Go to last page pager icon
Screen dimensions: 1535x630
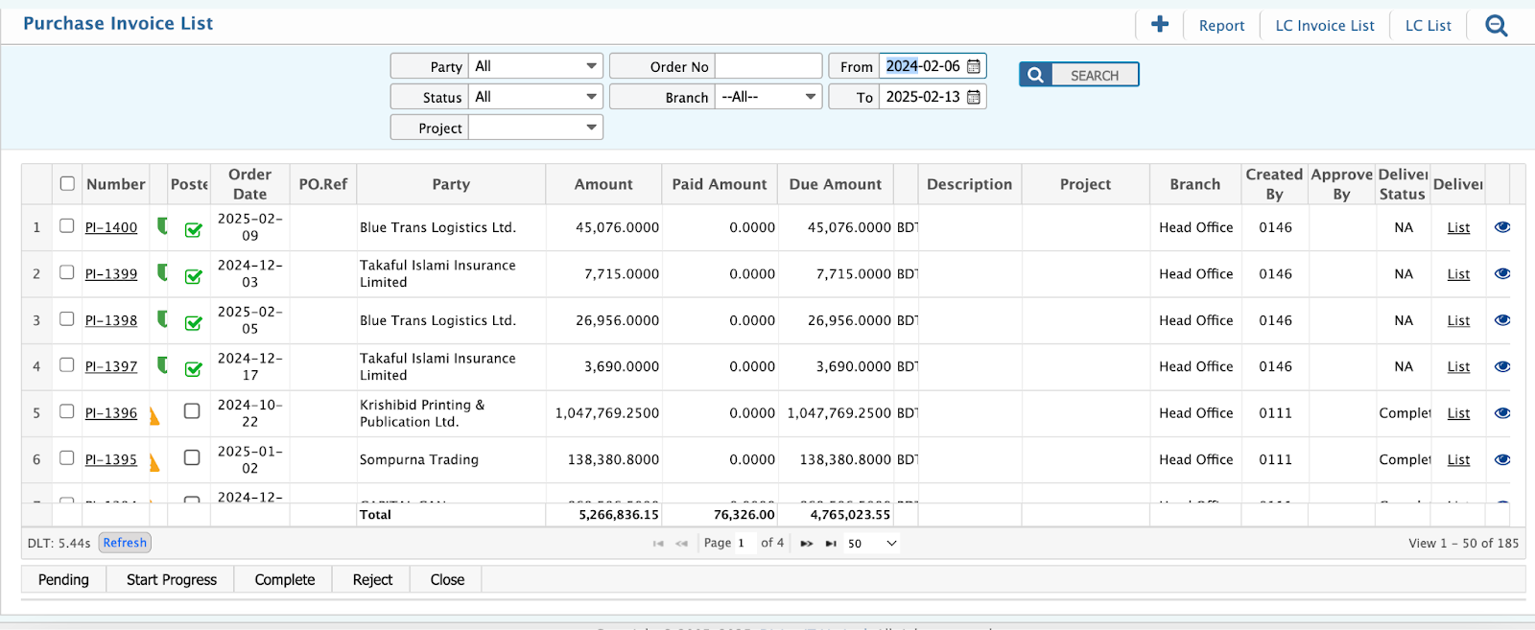tap(831, 544)
